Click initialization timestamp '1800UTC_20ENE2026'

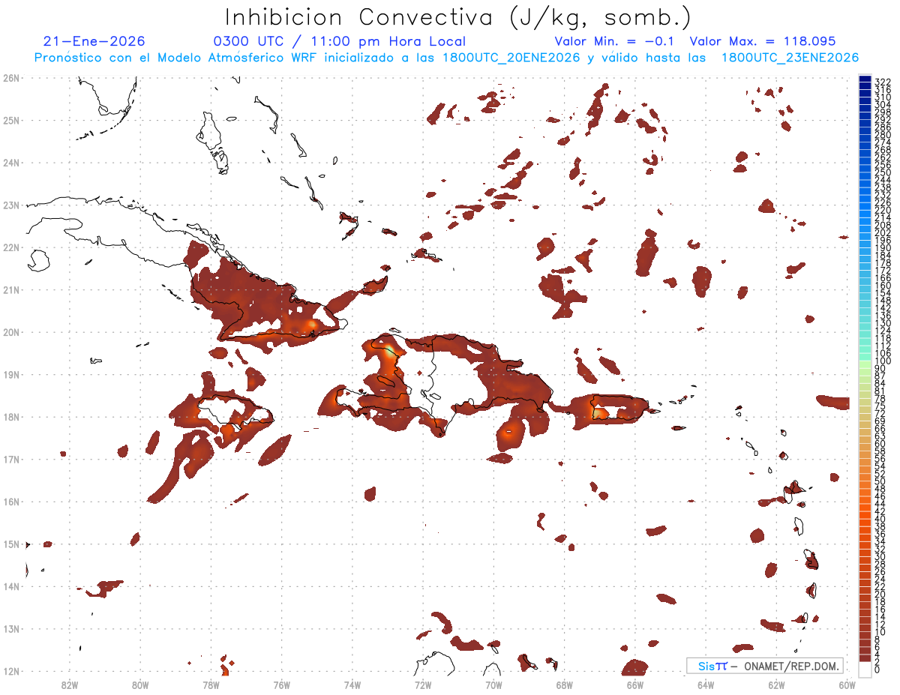(510, 58)
